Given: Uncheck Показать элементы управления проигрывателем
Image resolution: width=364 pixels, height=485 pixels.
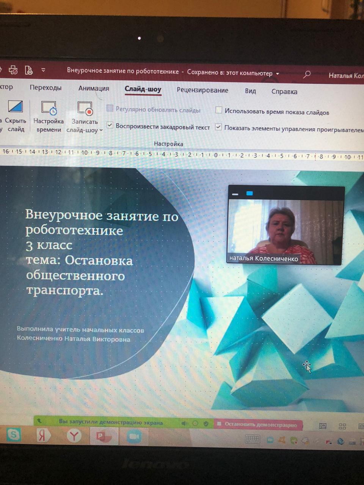Looking at the screenshot, I should 218,127.
